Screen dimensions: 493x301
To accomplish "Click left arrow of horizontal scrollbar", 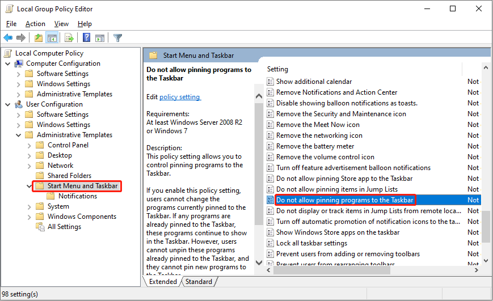I will point(269,270).
